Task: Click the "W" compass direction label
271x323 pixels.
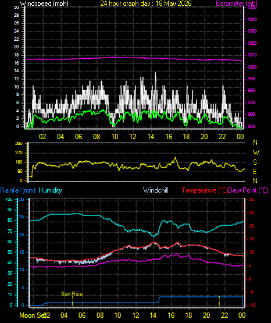Action: 256,152
